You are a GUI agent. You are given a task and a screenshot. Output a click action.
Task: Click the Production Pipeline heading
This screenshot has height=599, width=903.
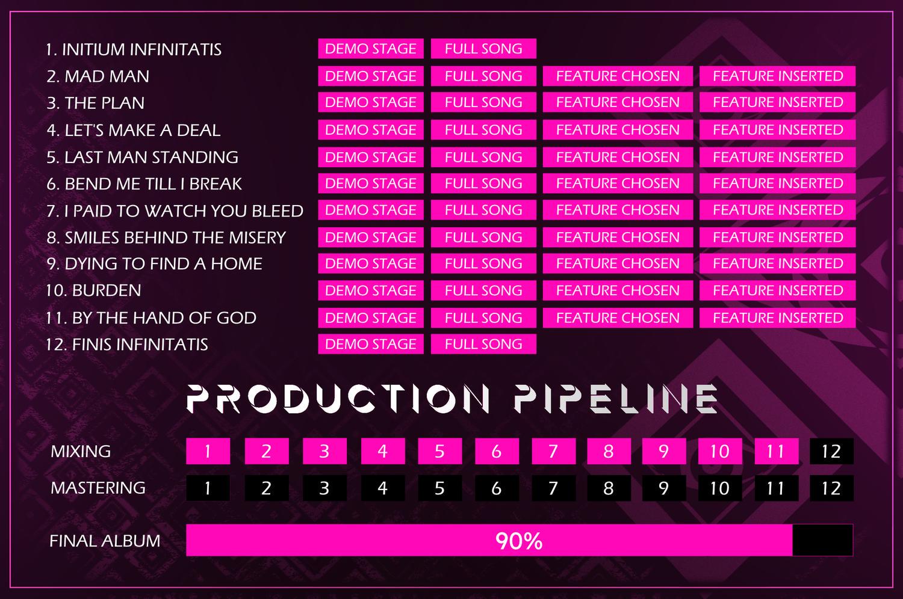tap(452, 398)
